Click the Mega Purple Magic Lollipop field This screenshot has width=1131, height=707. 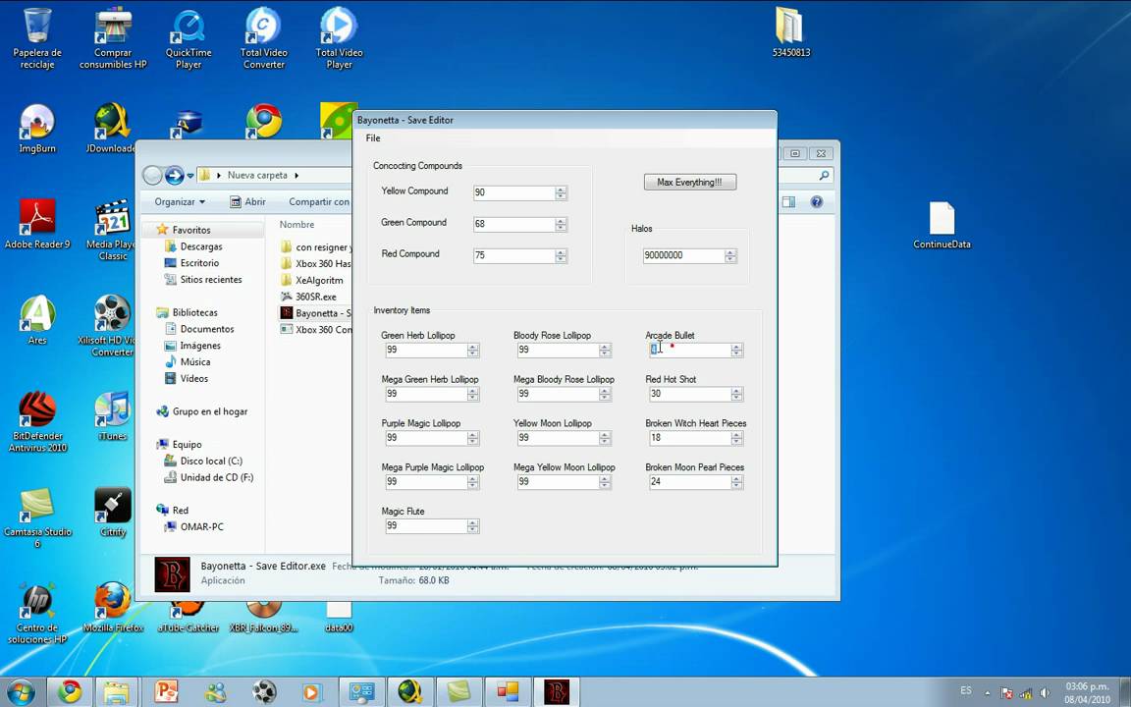426,482
